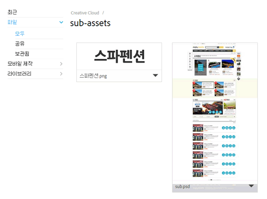267x199 pixels.
Task: Click the gray sub.psd caption bar
Action: pos(215,188)
